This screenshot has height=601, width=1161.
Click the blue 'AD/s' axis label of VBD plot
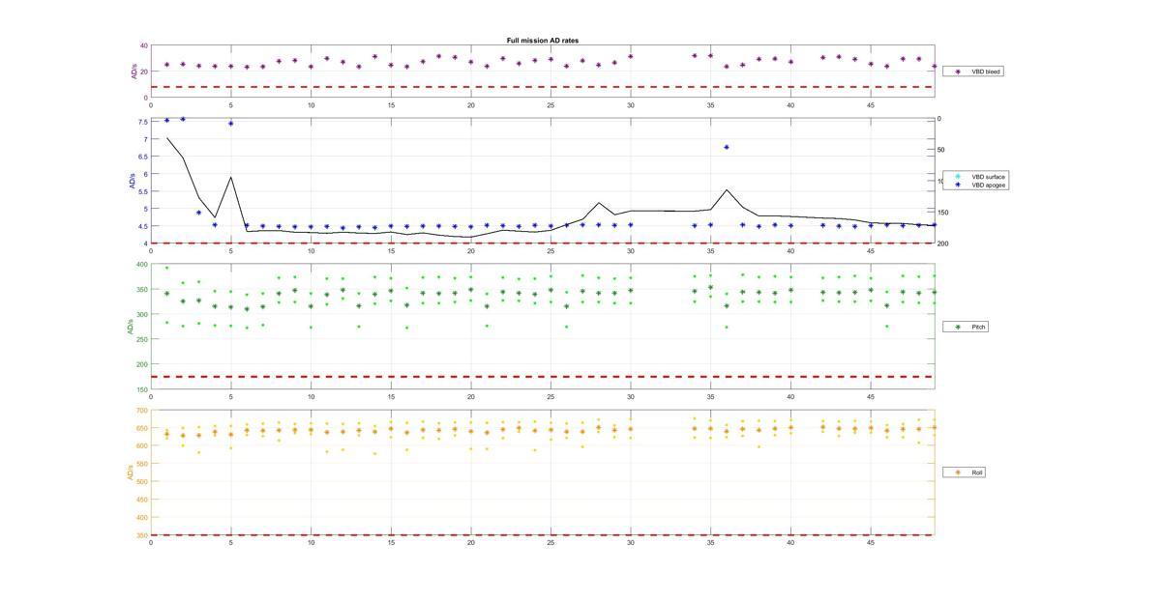[x=132, y=181]
